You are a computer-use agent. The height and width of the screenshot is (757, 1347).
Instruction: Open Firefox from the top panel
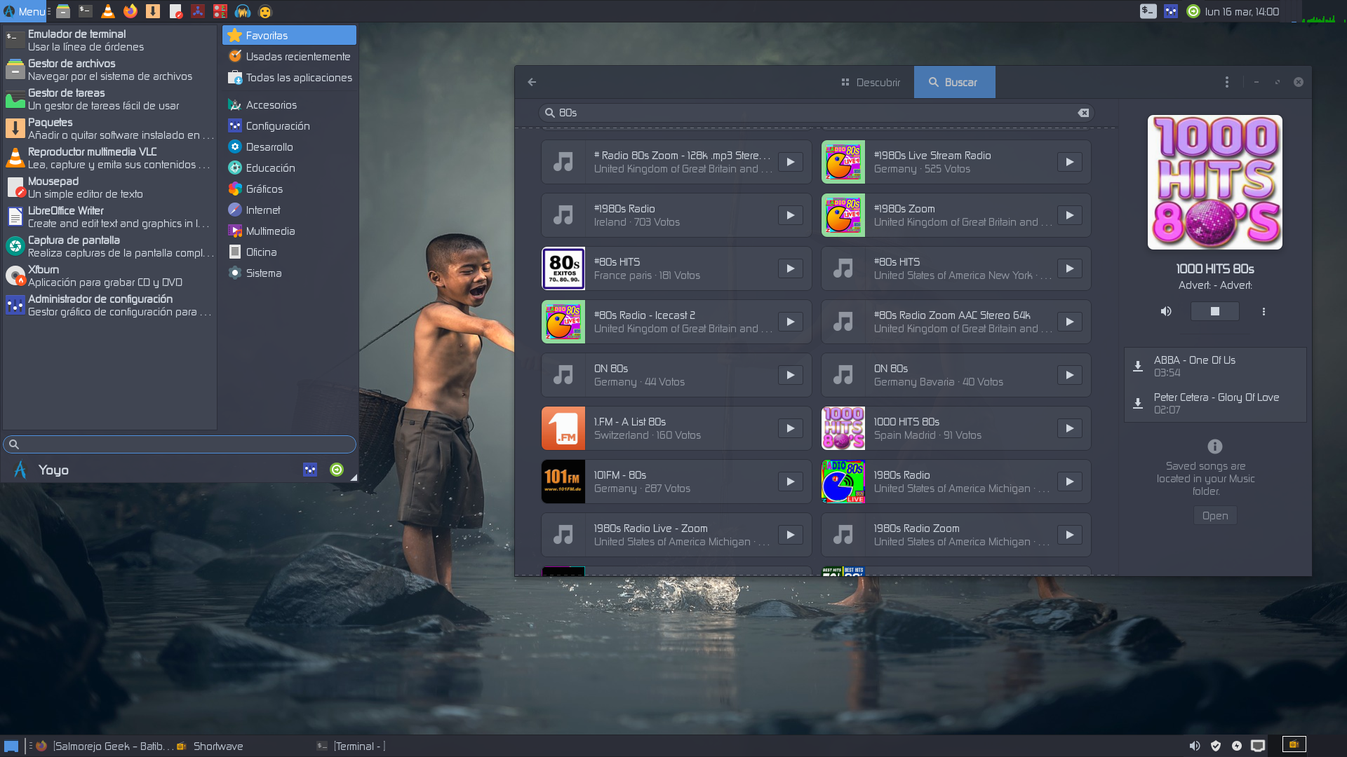pos(130,11)
